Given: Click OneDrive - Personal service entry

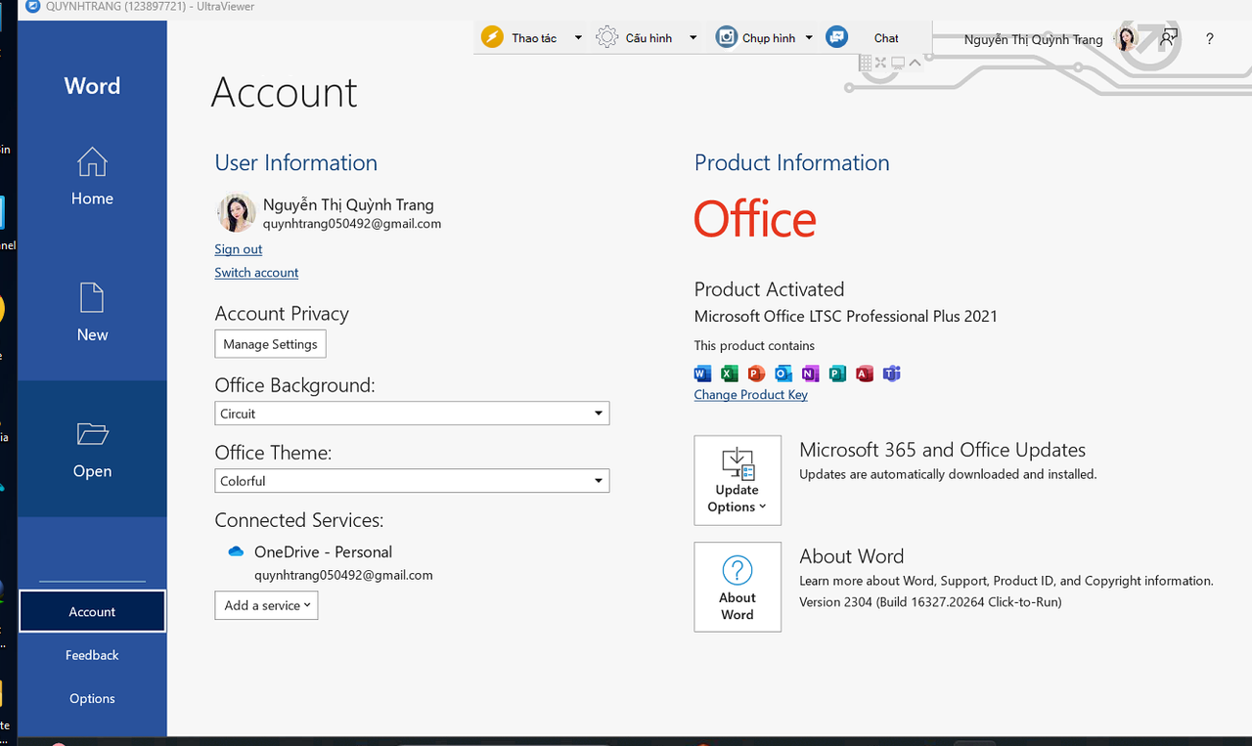Looking at the screenshot, I should coord(323,552).
